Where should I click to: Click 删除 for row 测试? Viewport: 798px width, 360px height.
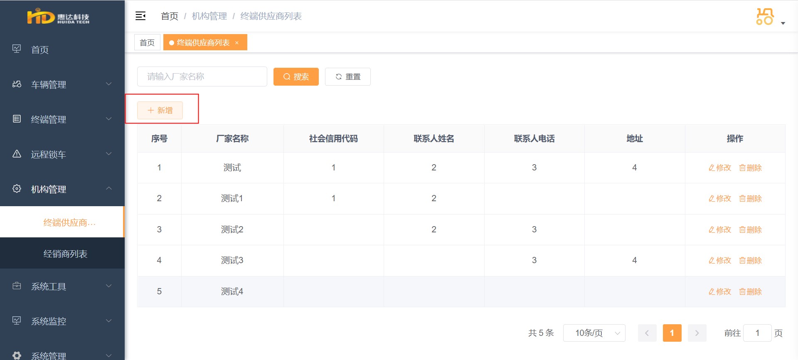(x=750, y=168)
